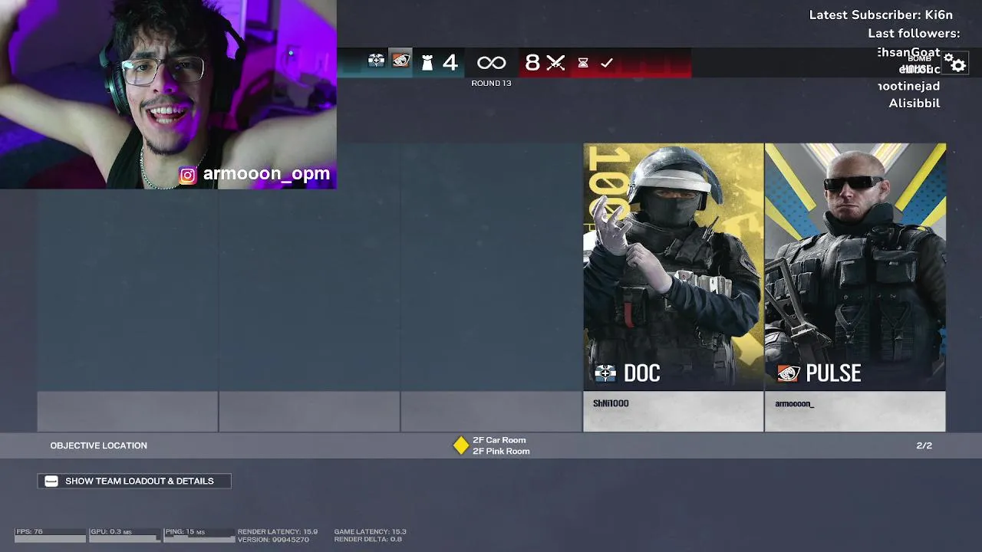Click follower name EhsanGoat
Screen dimensions: 982x552
tap(909, 52)
